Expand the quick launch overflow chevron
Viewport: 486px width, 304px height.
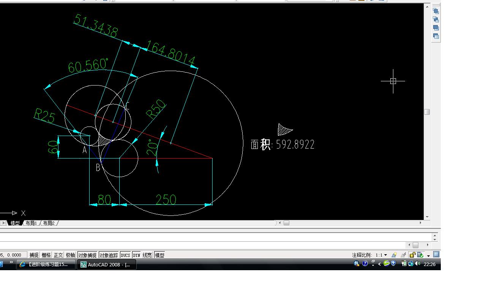click(x=11, y=262)
